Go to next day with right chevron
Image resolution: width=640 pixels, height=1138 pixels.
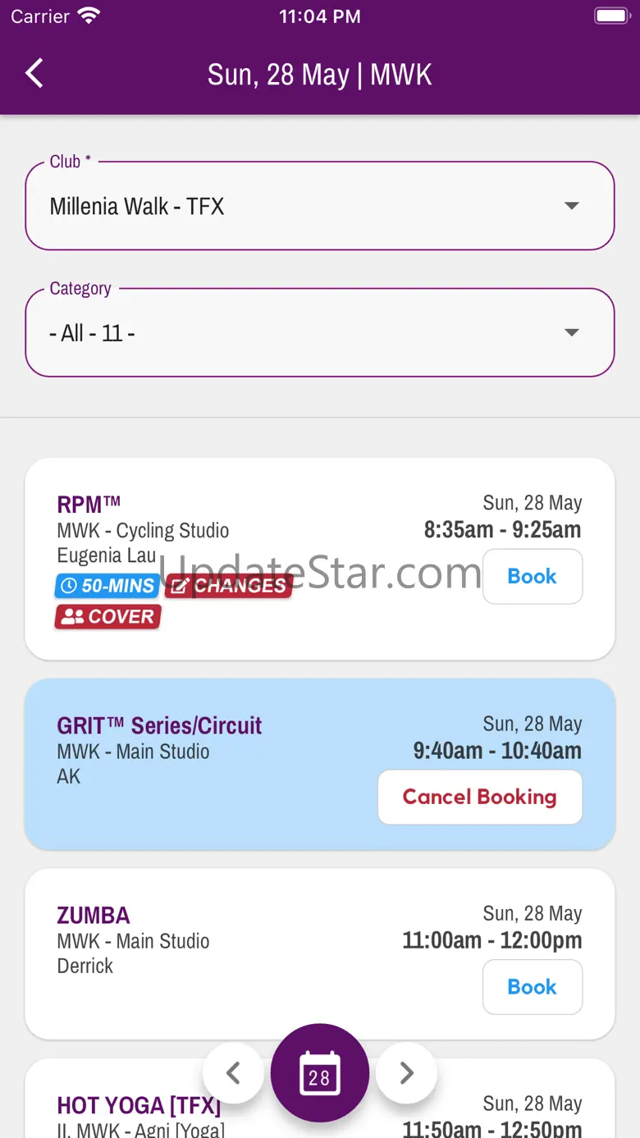[406, 1072]
